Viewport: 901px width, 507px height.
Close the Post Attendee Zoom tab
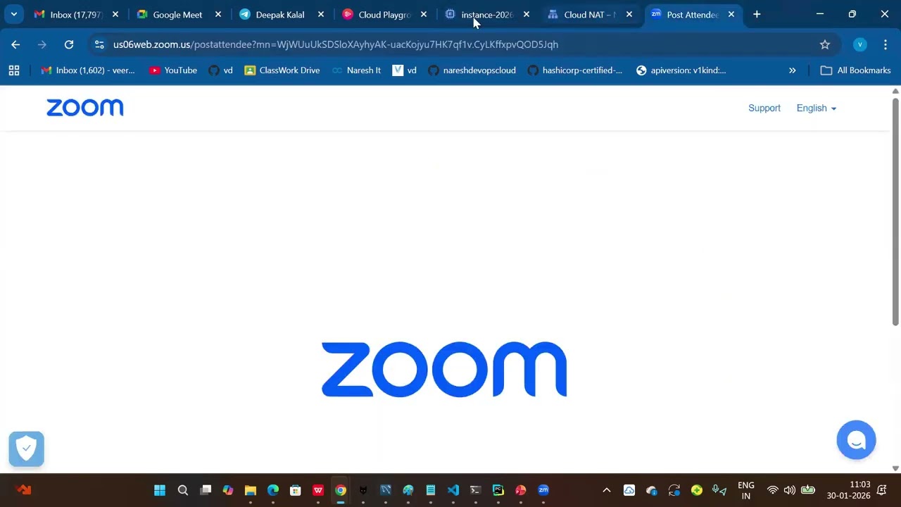pyautogui.click(x=731, y=14)
